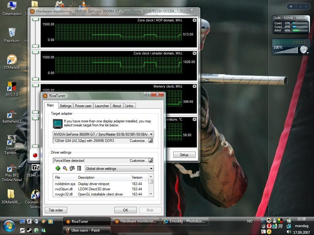Switch to the Main tab
The width and height of the screenshot is (314, 235).
point(50,105)
